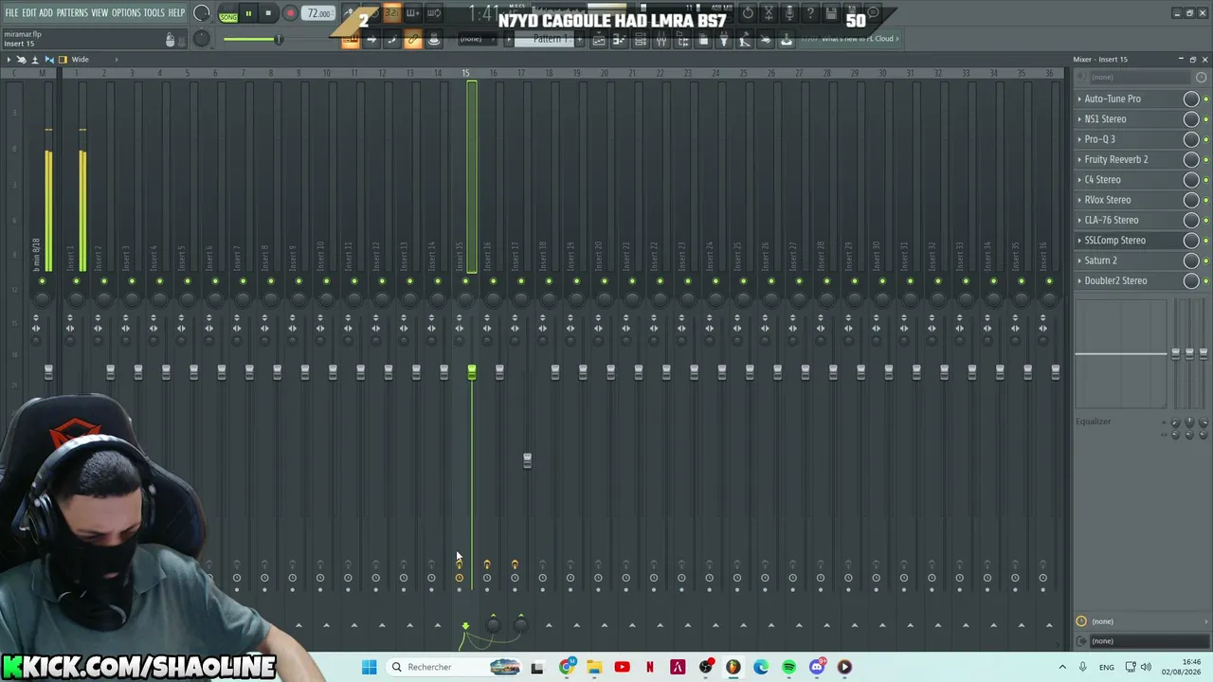Open the plugin picker plug icon
This screenshot has width=1213, height=682.
(x=724, y=40)
